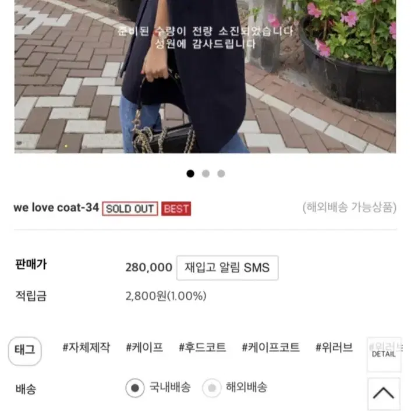Open the DETAIL floating button

[x=384, y=354]
